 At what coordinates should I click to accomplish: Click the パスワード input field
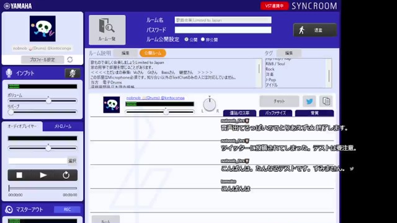point(223,30)
